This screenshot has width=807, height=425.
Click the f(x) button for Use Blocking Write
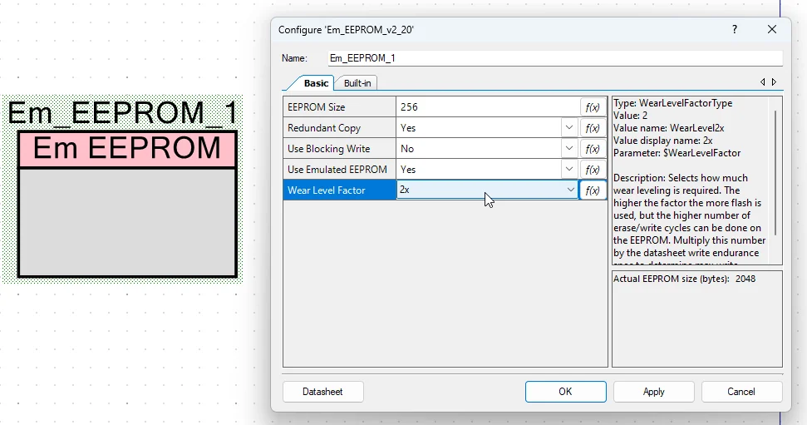[x=593, y=149]
